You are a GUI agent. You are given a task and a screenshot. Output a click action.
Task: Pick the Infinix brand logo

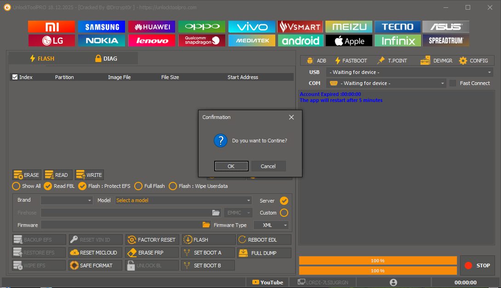pyautogui.click(x=398, y=40)
